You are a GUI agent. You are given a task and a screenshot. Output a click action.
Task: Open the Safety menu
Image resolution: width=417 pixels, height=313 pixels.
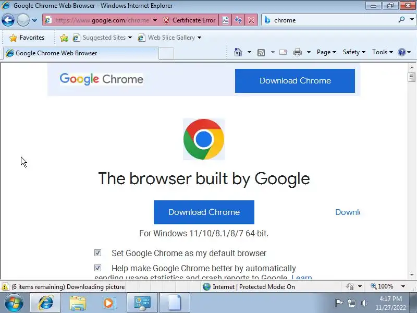coord(354,52)
